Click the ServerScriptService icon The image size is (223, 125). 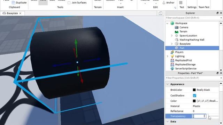172,69
